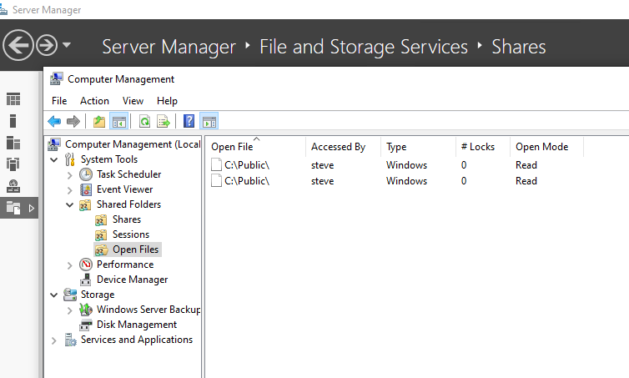This screenshot has width=629, height=378.
Task: Collapse the System Tools tree node
Action: click(55, 159)
